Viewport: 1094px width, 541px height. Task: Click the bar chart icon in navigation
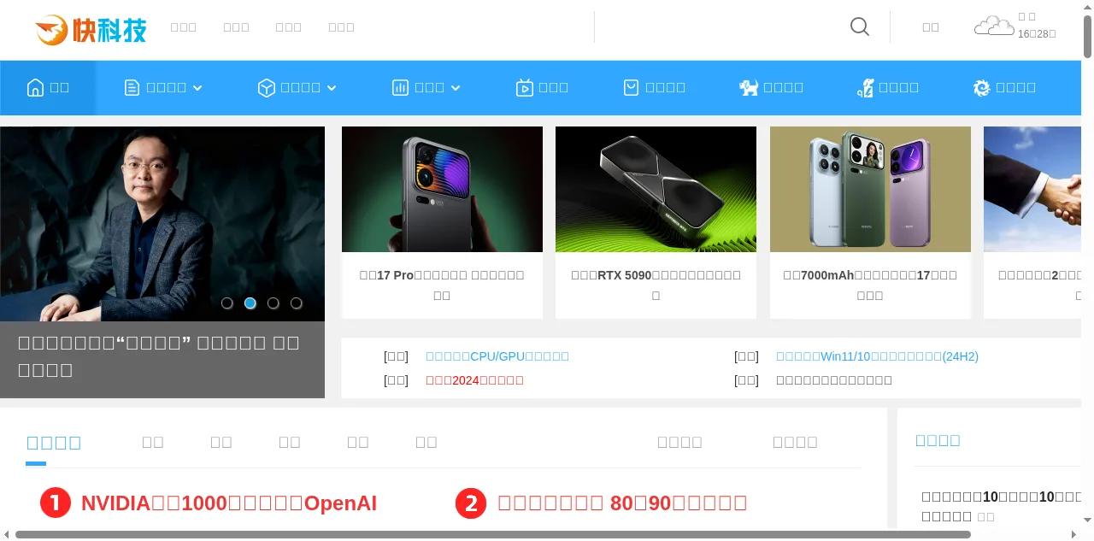[x=400, y=87]
